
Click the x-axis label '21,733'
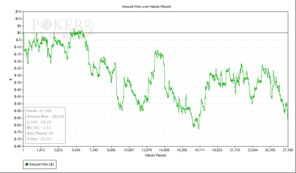[235, 150]
